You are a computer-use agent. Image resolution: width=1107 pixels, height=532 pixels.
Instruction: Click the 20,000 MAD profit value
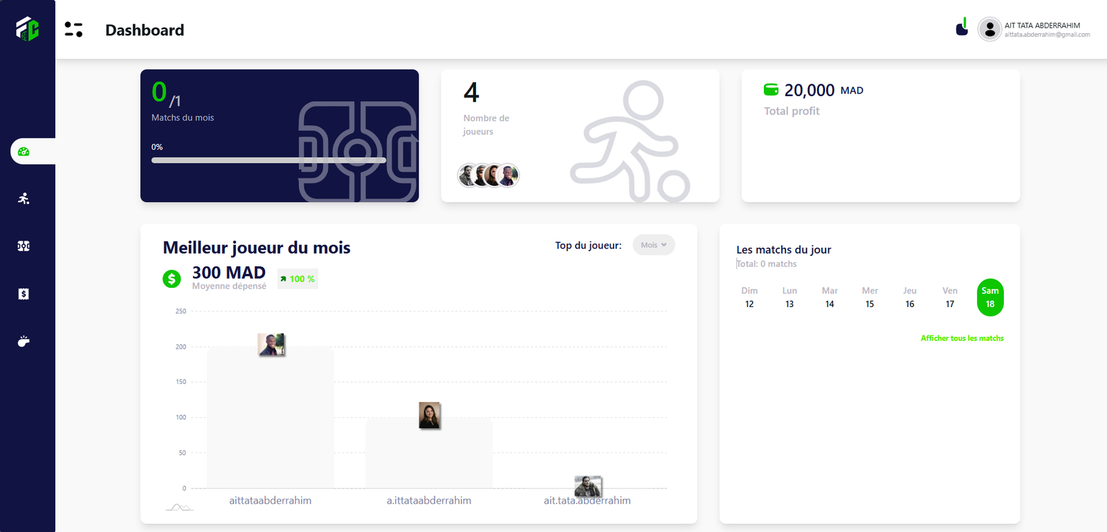click(823, 90)
